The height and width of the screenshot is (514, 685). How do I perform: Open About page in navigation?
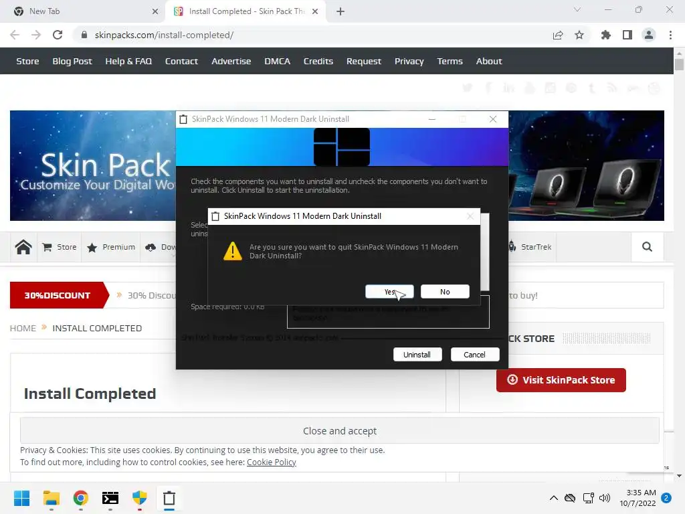[x=489, y=61]
